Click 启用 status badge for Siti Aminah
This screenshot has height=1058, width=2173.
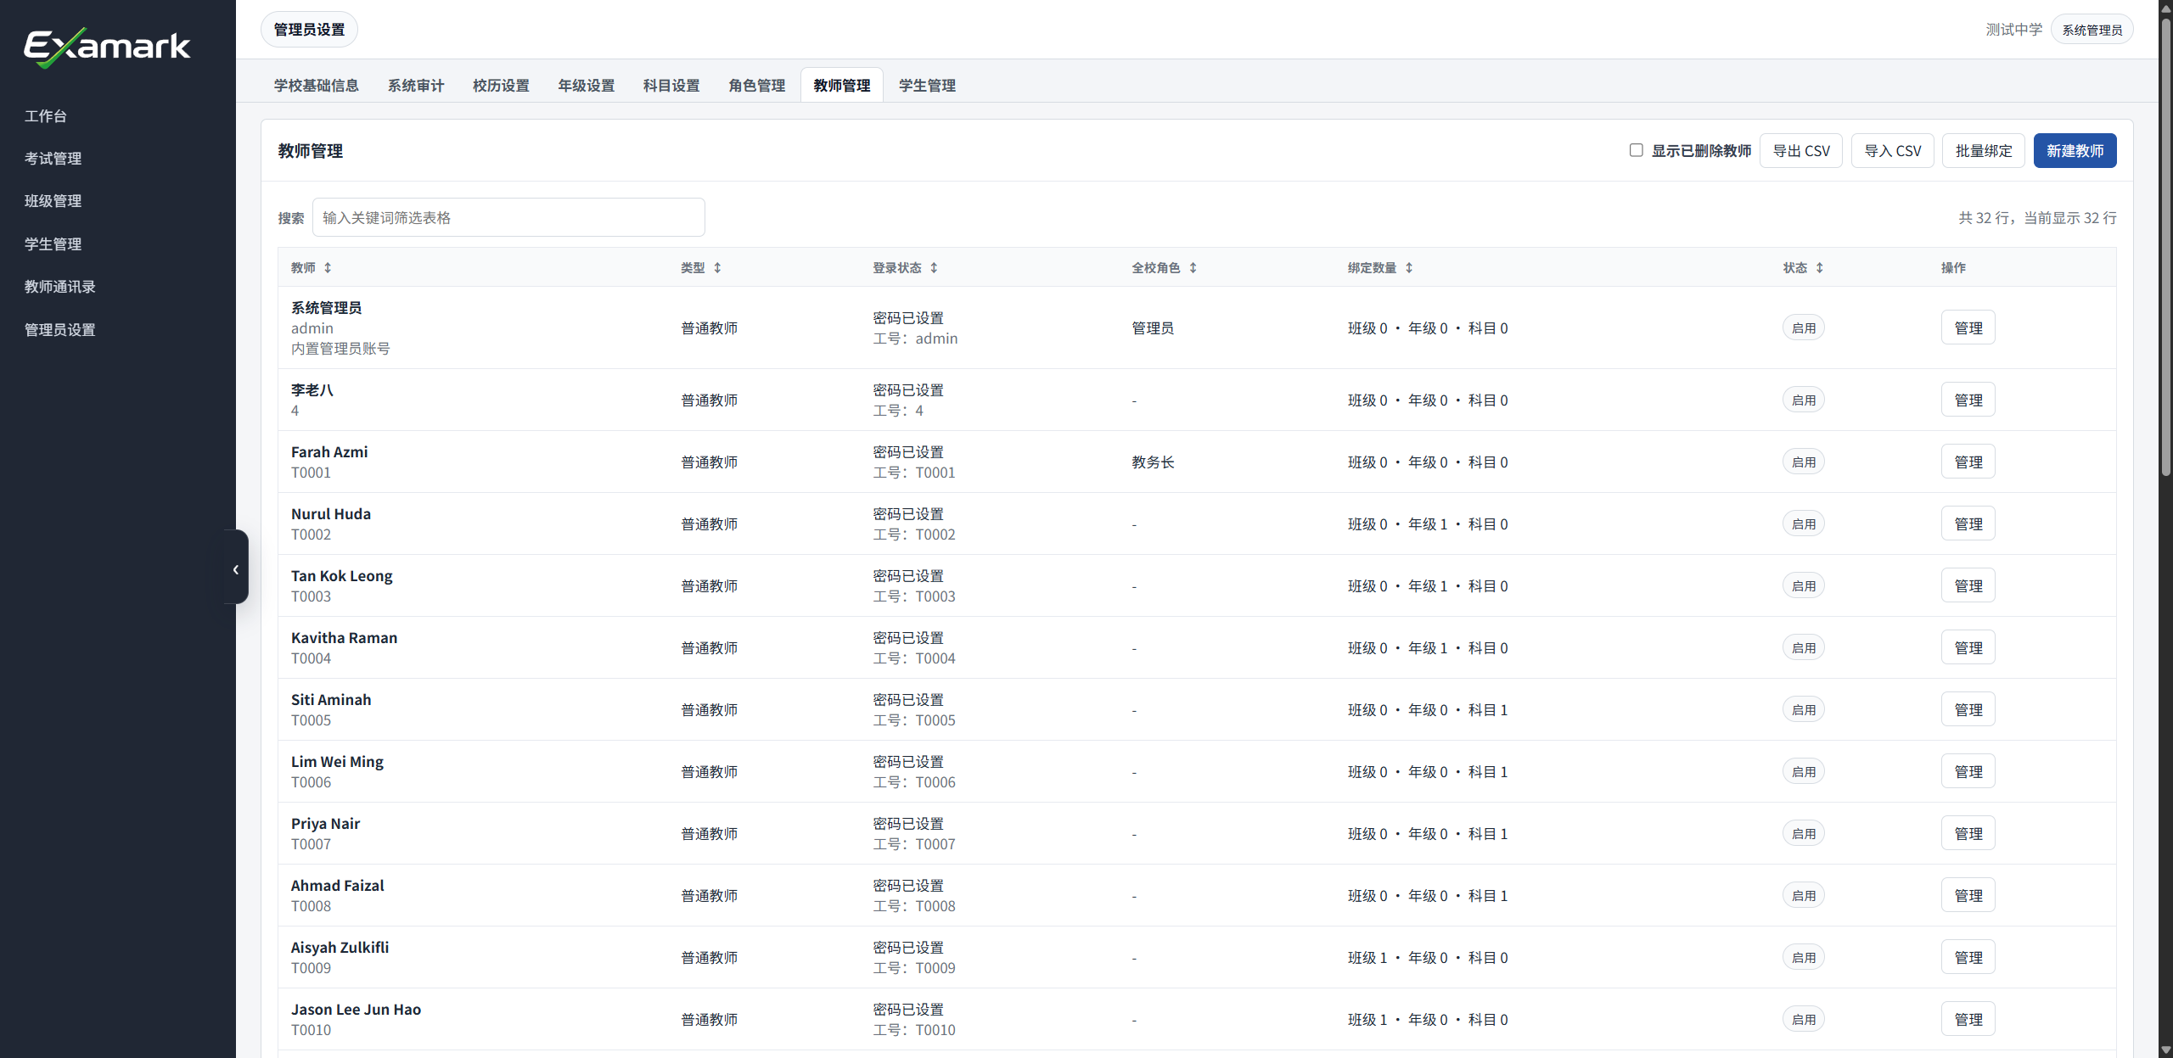[x=1804, y=710]
